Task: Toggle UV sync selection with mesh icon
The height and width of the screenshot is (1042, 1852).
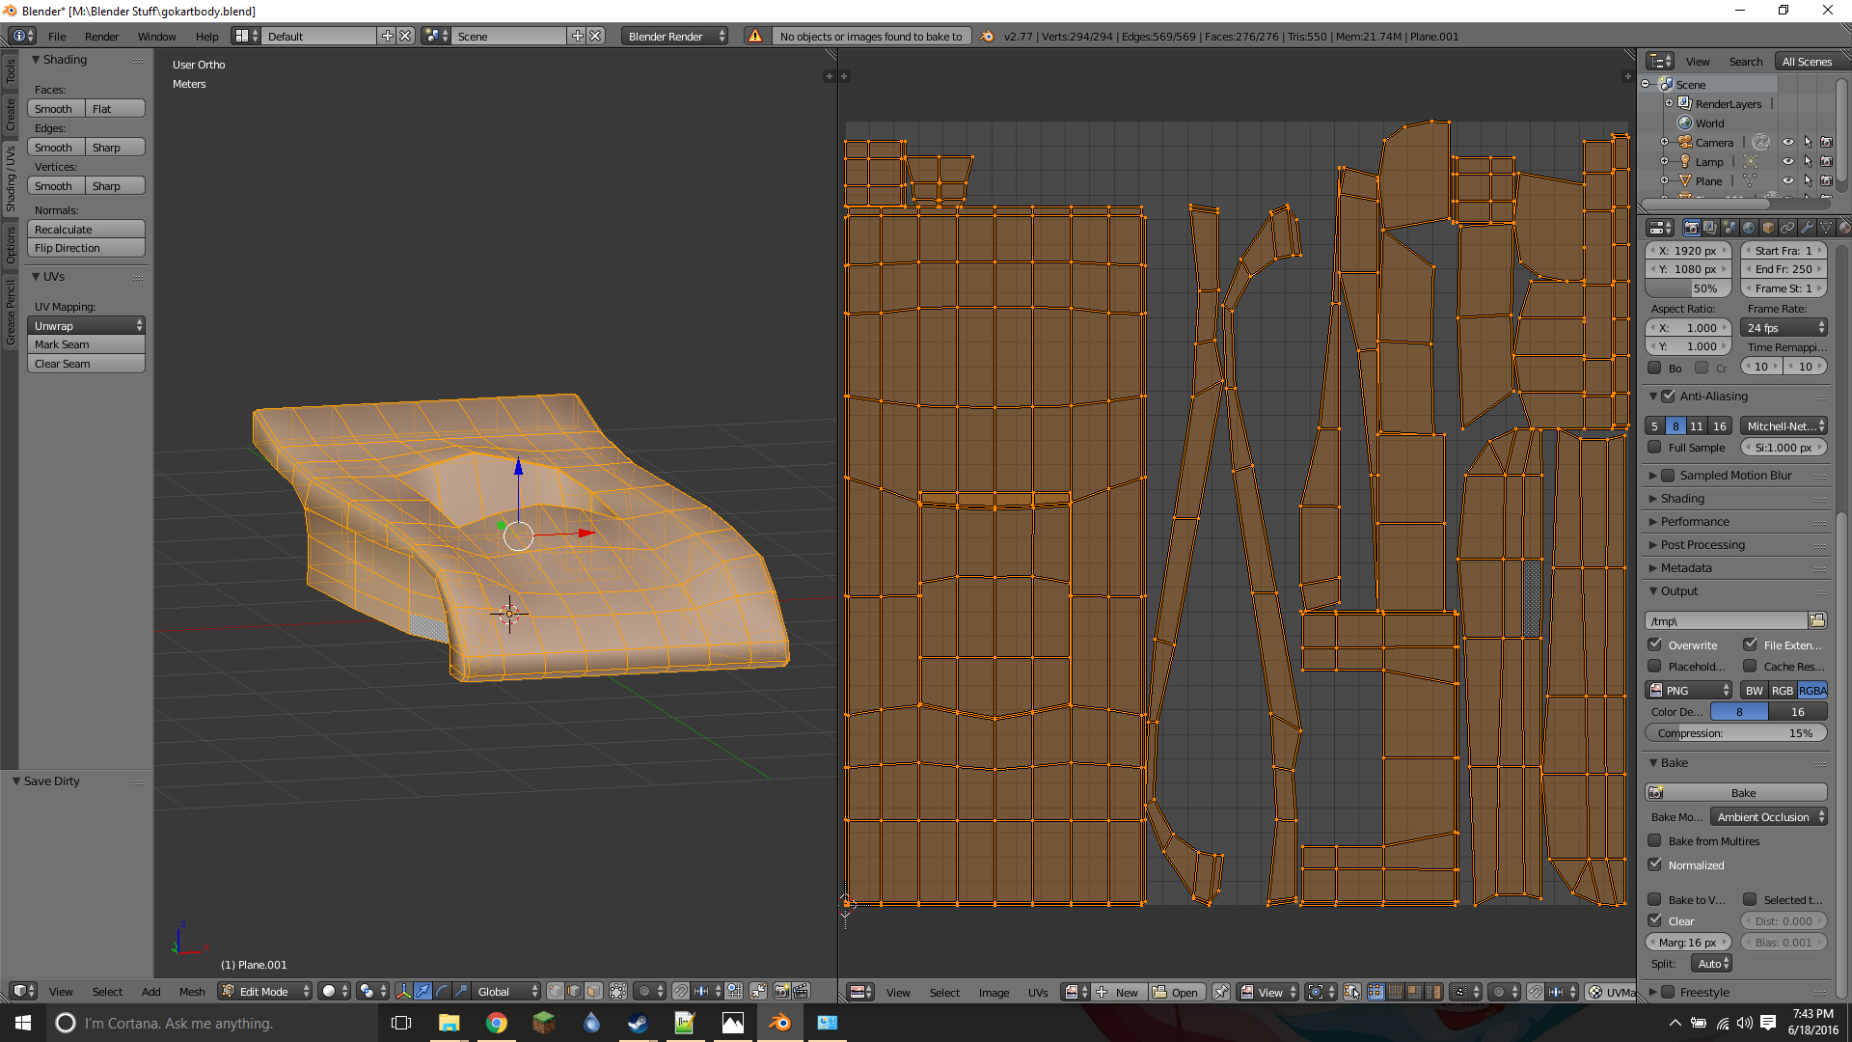Action: tap(1350, 992)
